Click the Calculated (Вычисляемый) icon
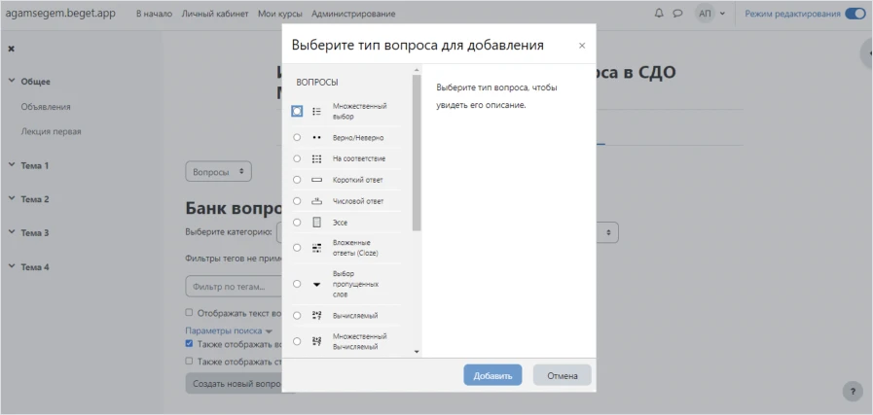Viewport: 873px width, 415px height. coord(317,316)
